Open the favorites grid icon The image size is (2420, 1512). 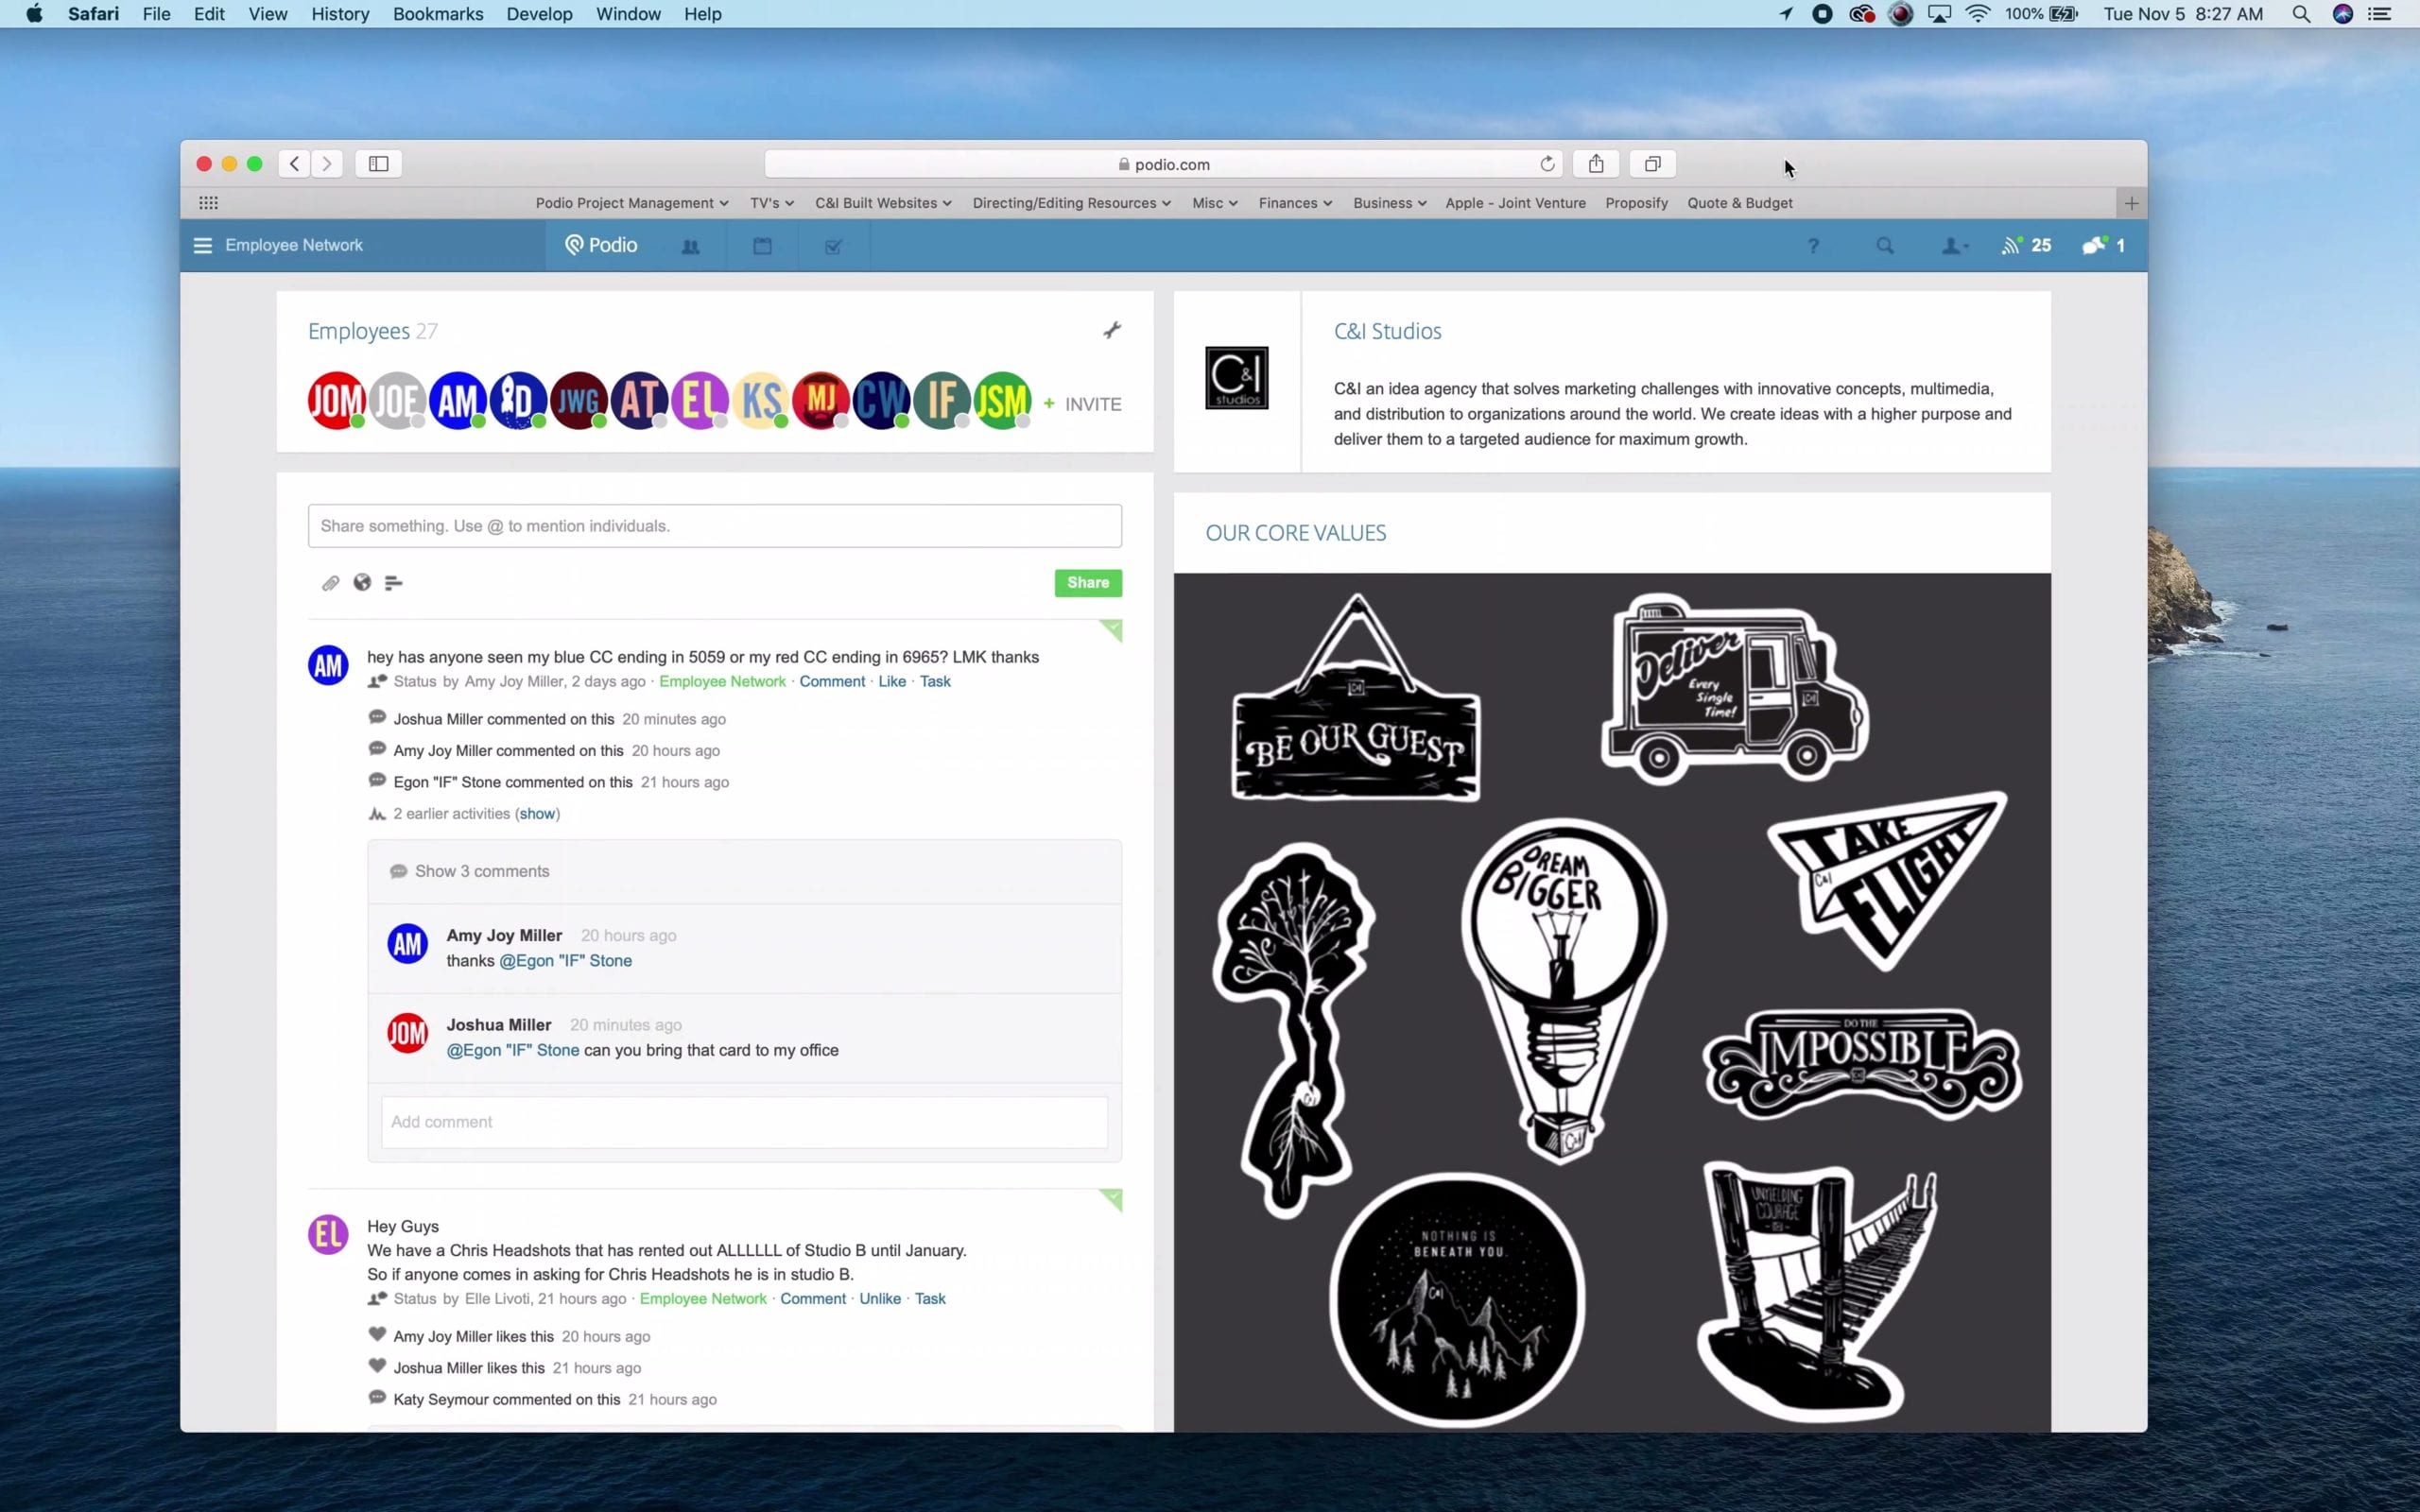pyautogui.click(x=208, y=203)
